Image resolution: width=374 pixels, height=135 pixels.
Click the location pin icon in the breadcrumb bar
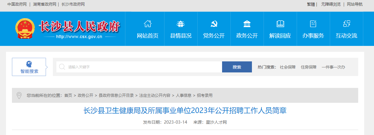click(19, 95)
